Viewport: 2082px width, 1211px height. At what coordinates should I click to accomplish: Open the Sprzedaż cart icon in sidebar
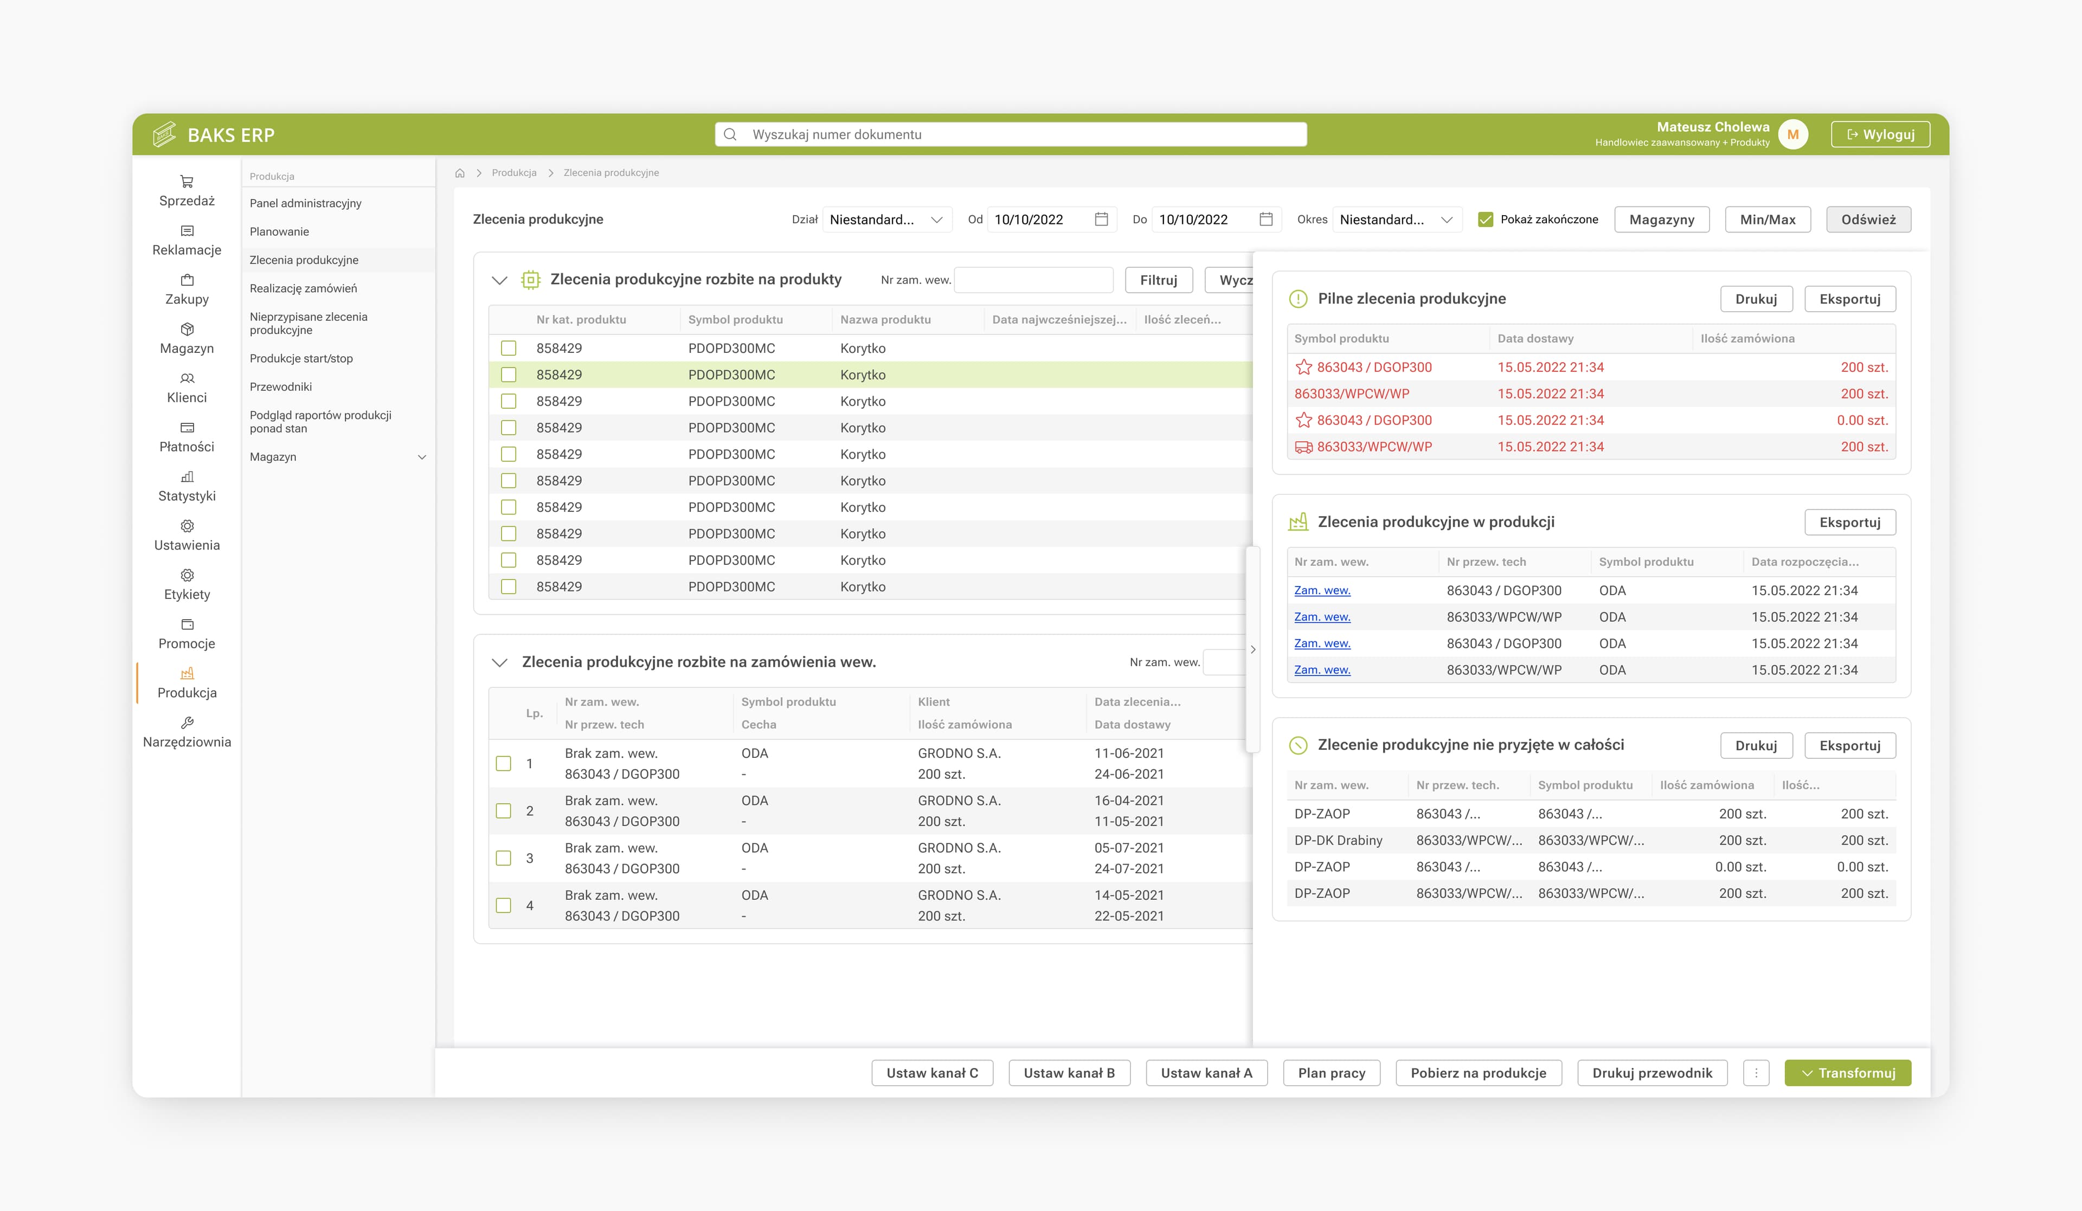(187, 182)
